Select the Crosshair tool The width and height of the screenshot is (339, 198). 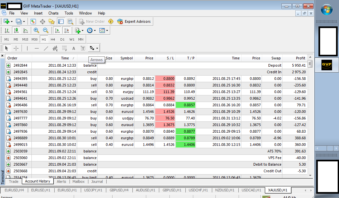pyautogui.click(x=16, y=48)
